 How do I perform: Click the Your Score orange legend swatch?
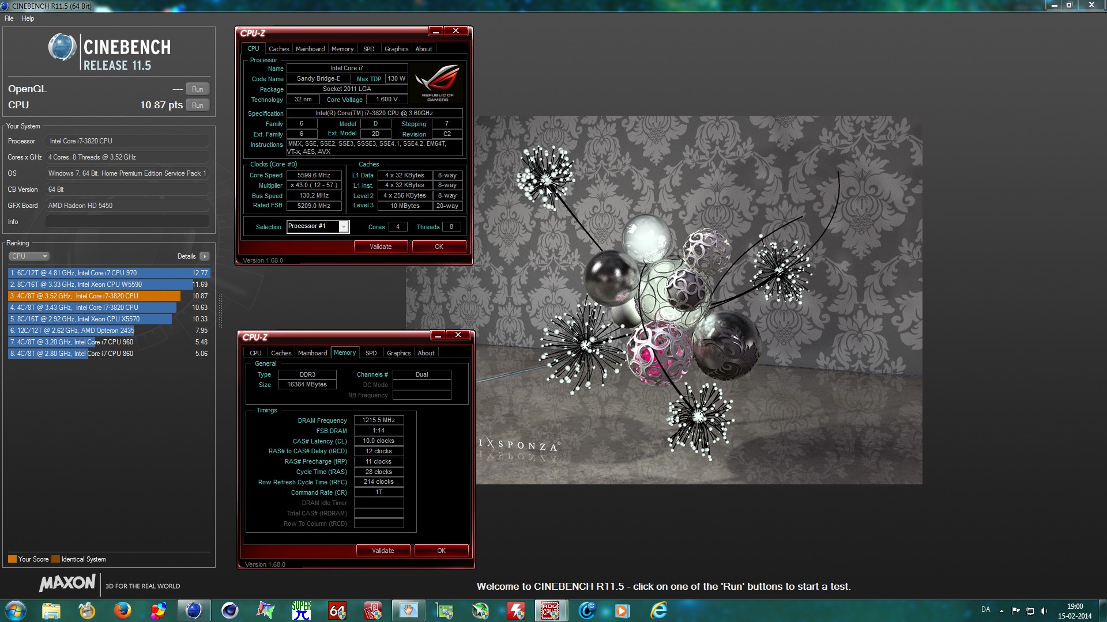(x=12, y=559)
